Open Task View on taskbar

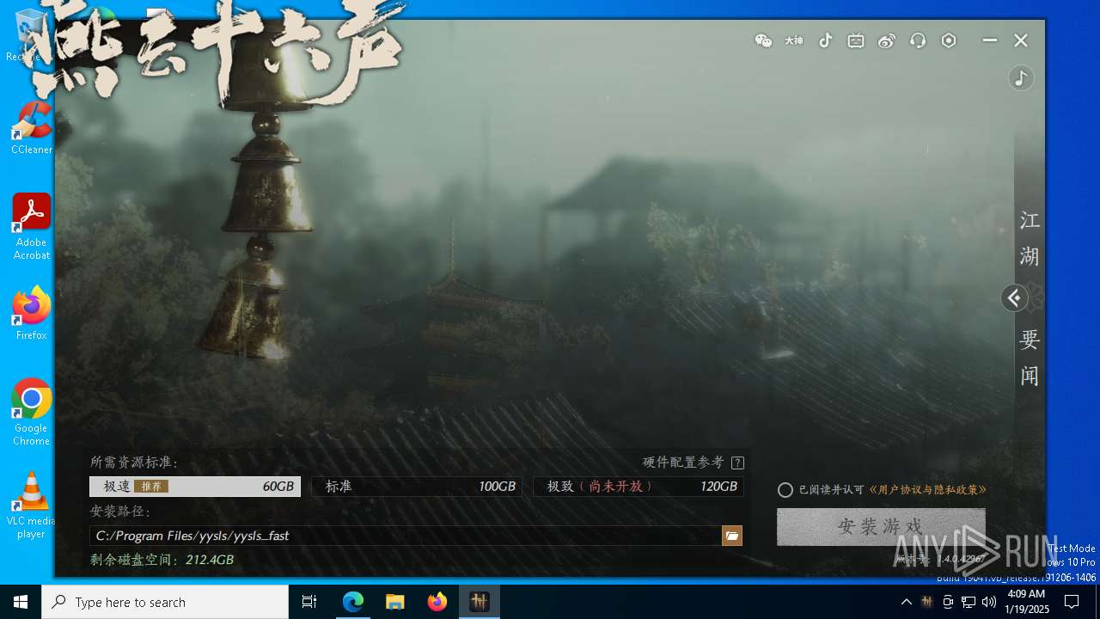tap(309, 602)
